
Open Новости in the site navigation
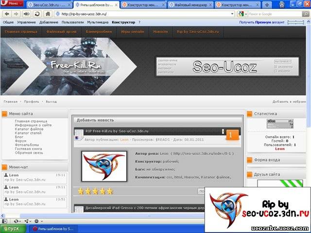click(x=160, y=32)
